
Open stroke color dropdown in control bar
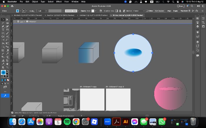pos(26,11)
